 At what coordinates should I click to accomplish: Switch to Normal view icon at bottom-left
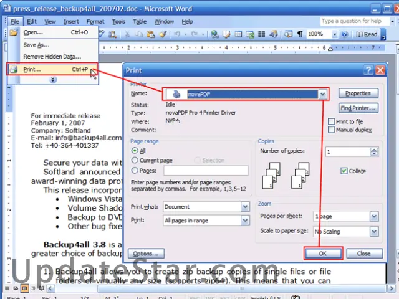(7, 288)
